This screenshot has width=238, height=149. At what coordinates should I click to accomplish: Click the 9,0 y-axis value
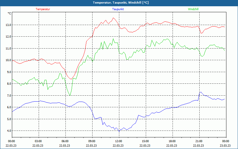tap(9, 72)
